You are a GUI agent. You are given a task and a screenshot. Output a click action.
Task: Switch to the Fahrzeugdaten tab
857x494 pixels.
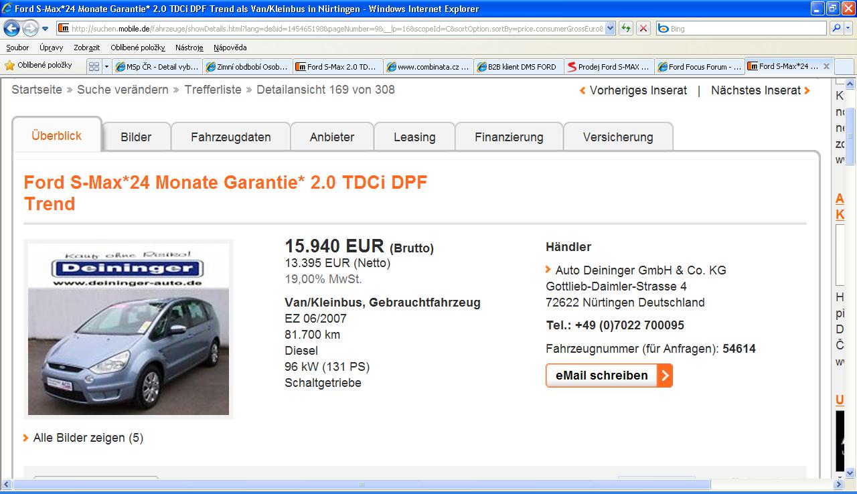(230, 137)
